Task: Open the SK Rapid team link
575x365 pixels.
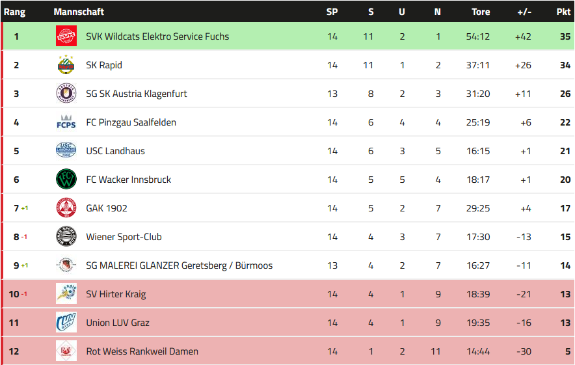Action: [x=104, y=65]
